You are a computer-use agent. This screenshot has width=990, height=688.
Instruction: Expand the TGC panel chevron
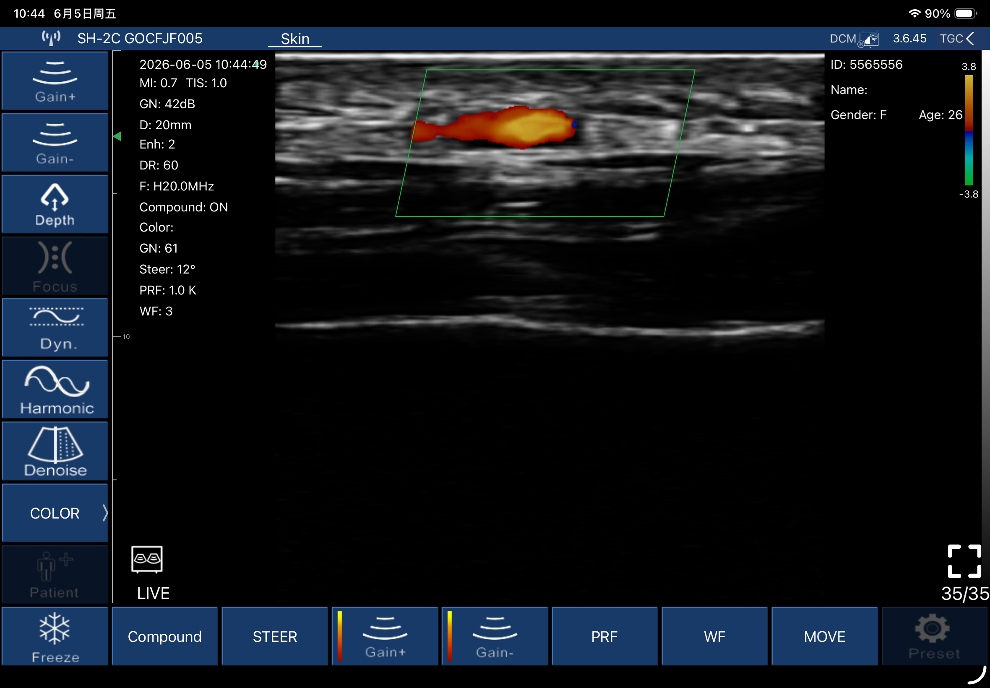pyautogui.click(x=970, y=39)
